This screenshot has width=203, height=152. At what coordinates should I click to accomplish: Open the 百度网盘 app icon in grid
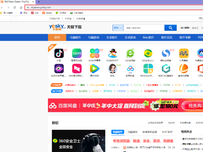(x=130, y=69)
